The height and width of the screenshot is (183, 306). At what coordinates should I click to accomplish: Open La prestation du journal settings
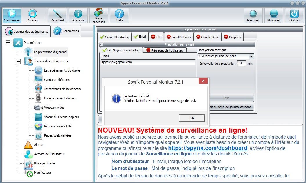click(51, 52)
